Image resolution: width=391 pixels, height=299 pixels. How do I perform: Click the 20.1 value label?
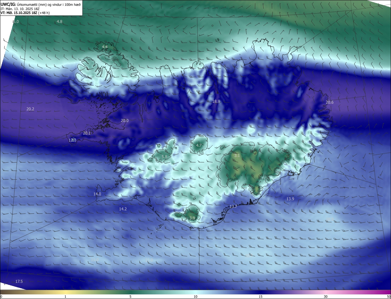click(x=87, y=133)
